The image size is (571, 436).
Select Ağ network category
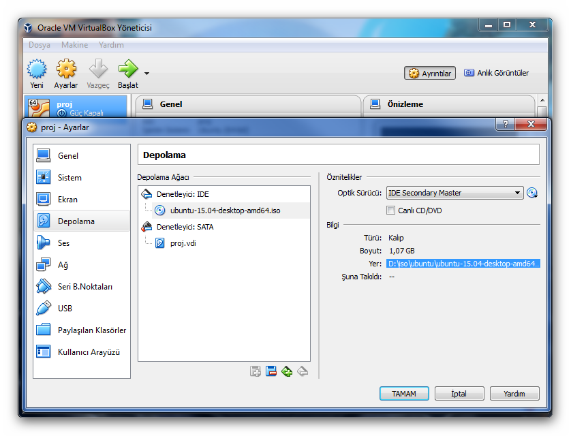point(82,265)
